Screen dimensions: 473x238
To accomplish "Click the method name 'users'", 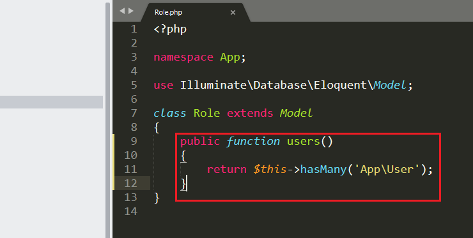I will tap(303, 141).
